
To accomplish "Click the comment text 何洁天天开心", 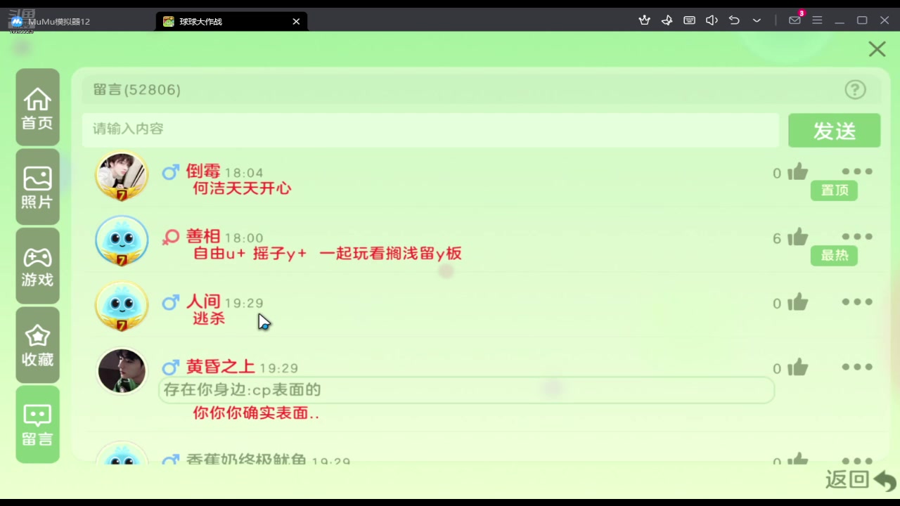I will click(242, 188).
